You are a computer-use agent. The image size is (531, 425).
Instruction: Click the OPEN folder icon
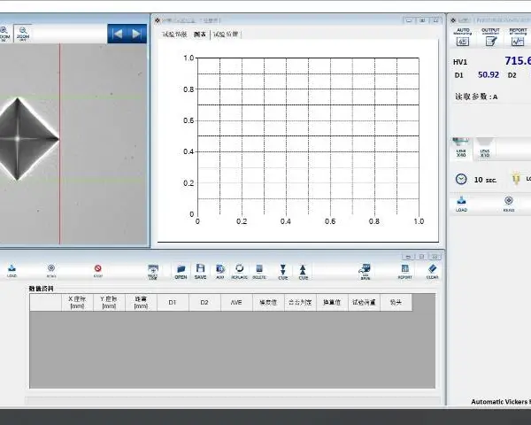181,272
